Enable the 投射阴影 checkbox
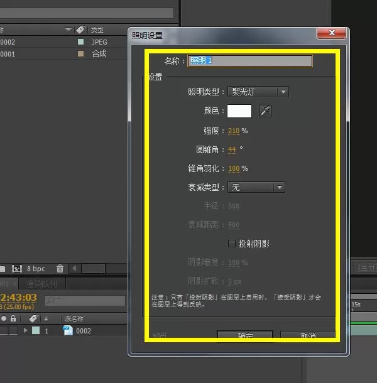 231,244
